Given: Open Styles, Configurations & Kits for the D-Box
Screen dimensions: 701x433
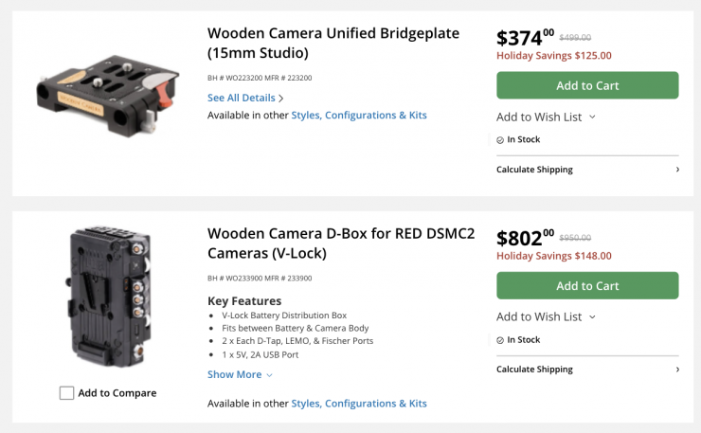Looking at the screenshot, I should tap(359, 404).
